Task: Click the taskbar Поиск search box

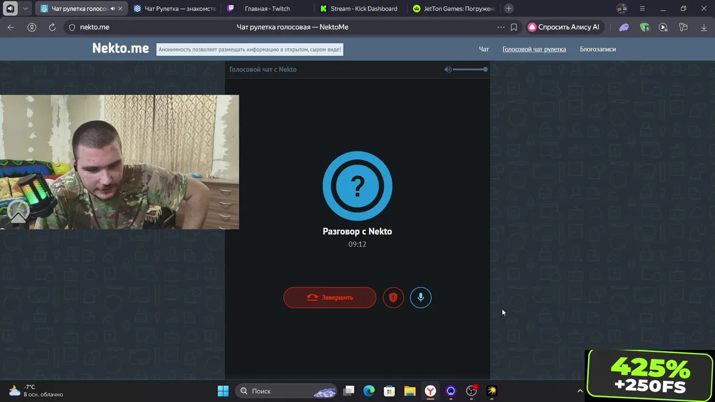Action: [x=287, y=391]
